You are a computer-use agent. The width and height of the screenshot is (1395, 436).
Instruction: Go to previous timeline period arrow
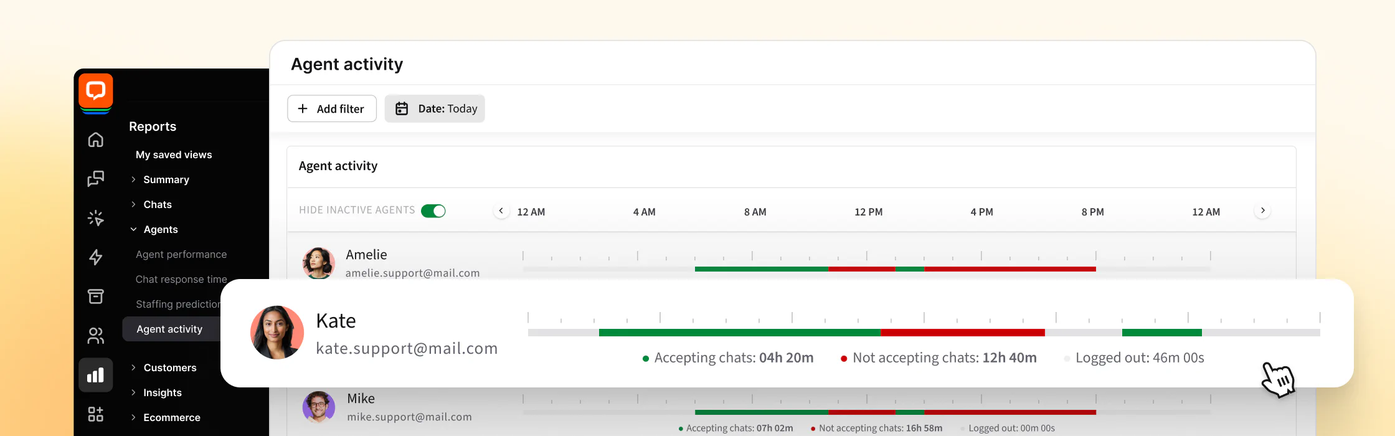point(501,211)
